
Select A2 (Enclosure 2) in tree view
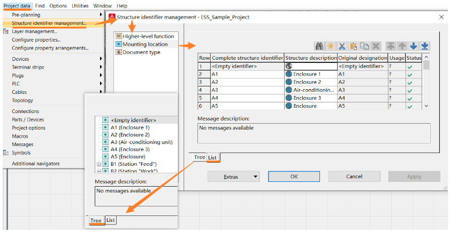130,135
